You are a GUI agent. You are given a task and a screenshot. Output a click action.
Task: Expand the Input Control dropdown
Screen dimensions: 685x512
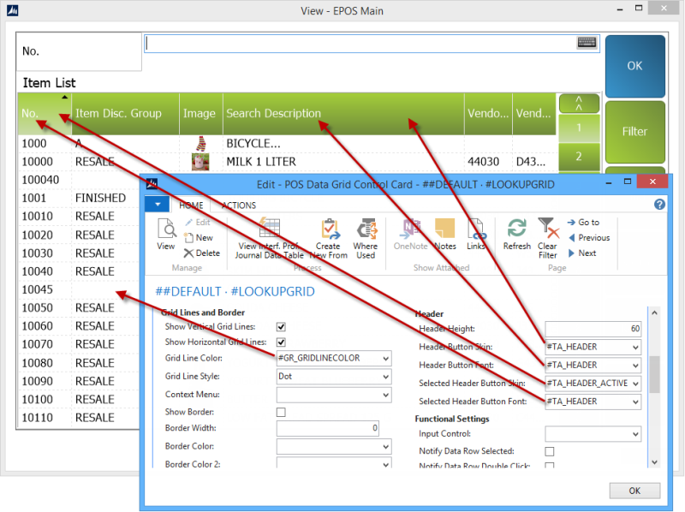point(635,434)
